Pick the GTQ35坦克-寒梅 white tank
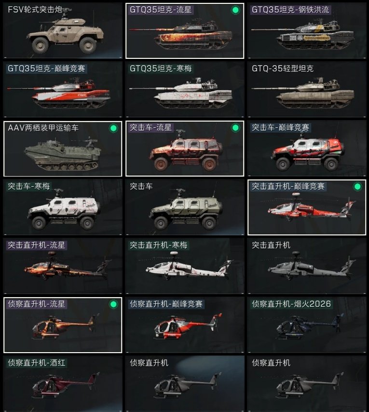Viewport: 369px width, 412px height. (x=185, y=90)
